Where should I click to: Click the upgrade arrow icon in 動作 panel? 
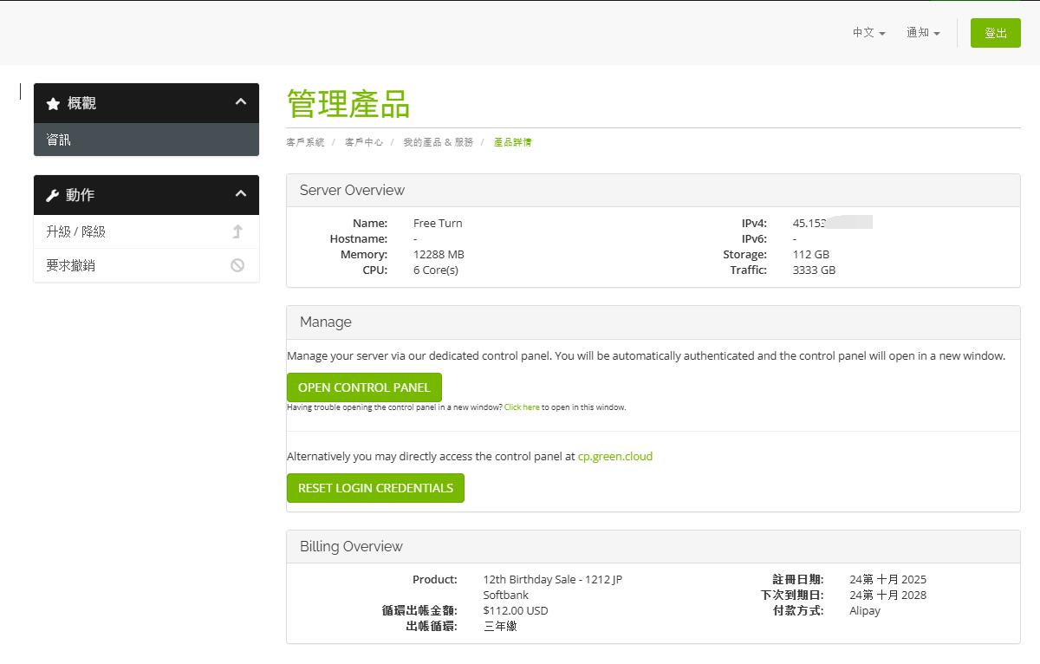[237, 231]
